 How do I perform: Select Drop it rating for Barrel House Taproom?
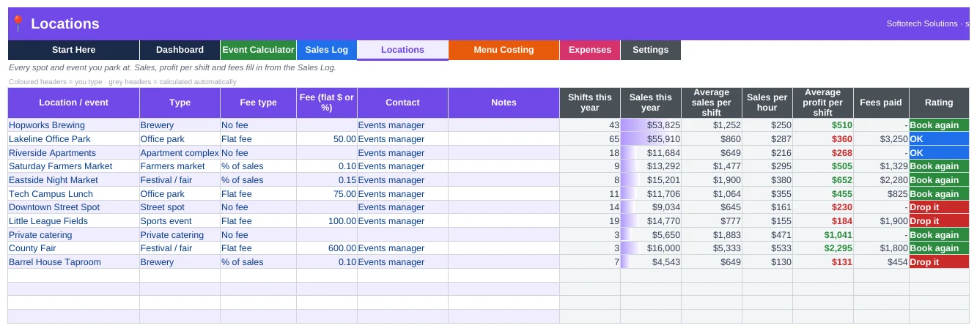[x=939, y=262]
